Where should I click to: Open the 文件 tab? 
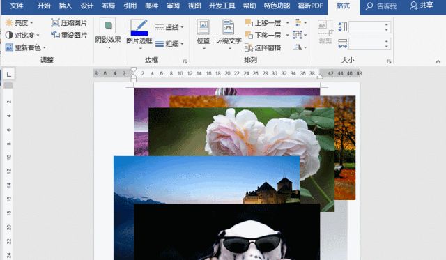(x=16, y=6)
